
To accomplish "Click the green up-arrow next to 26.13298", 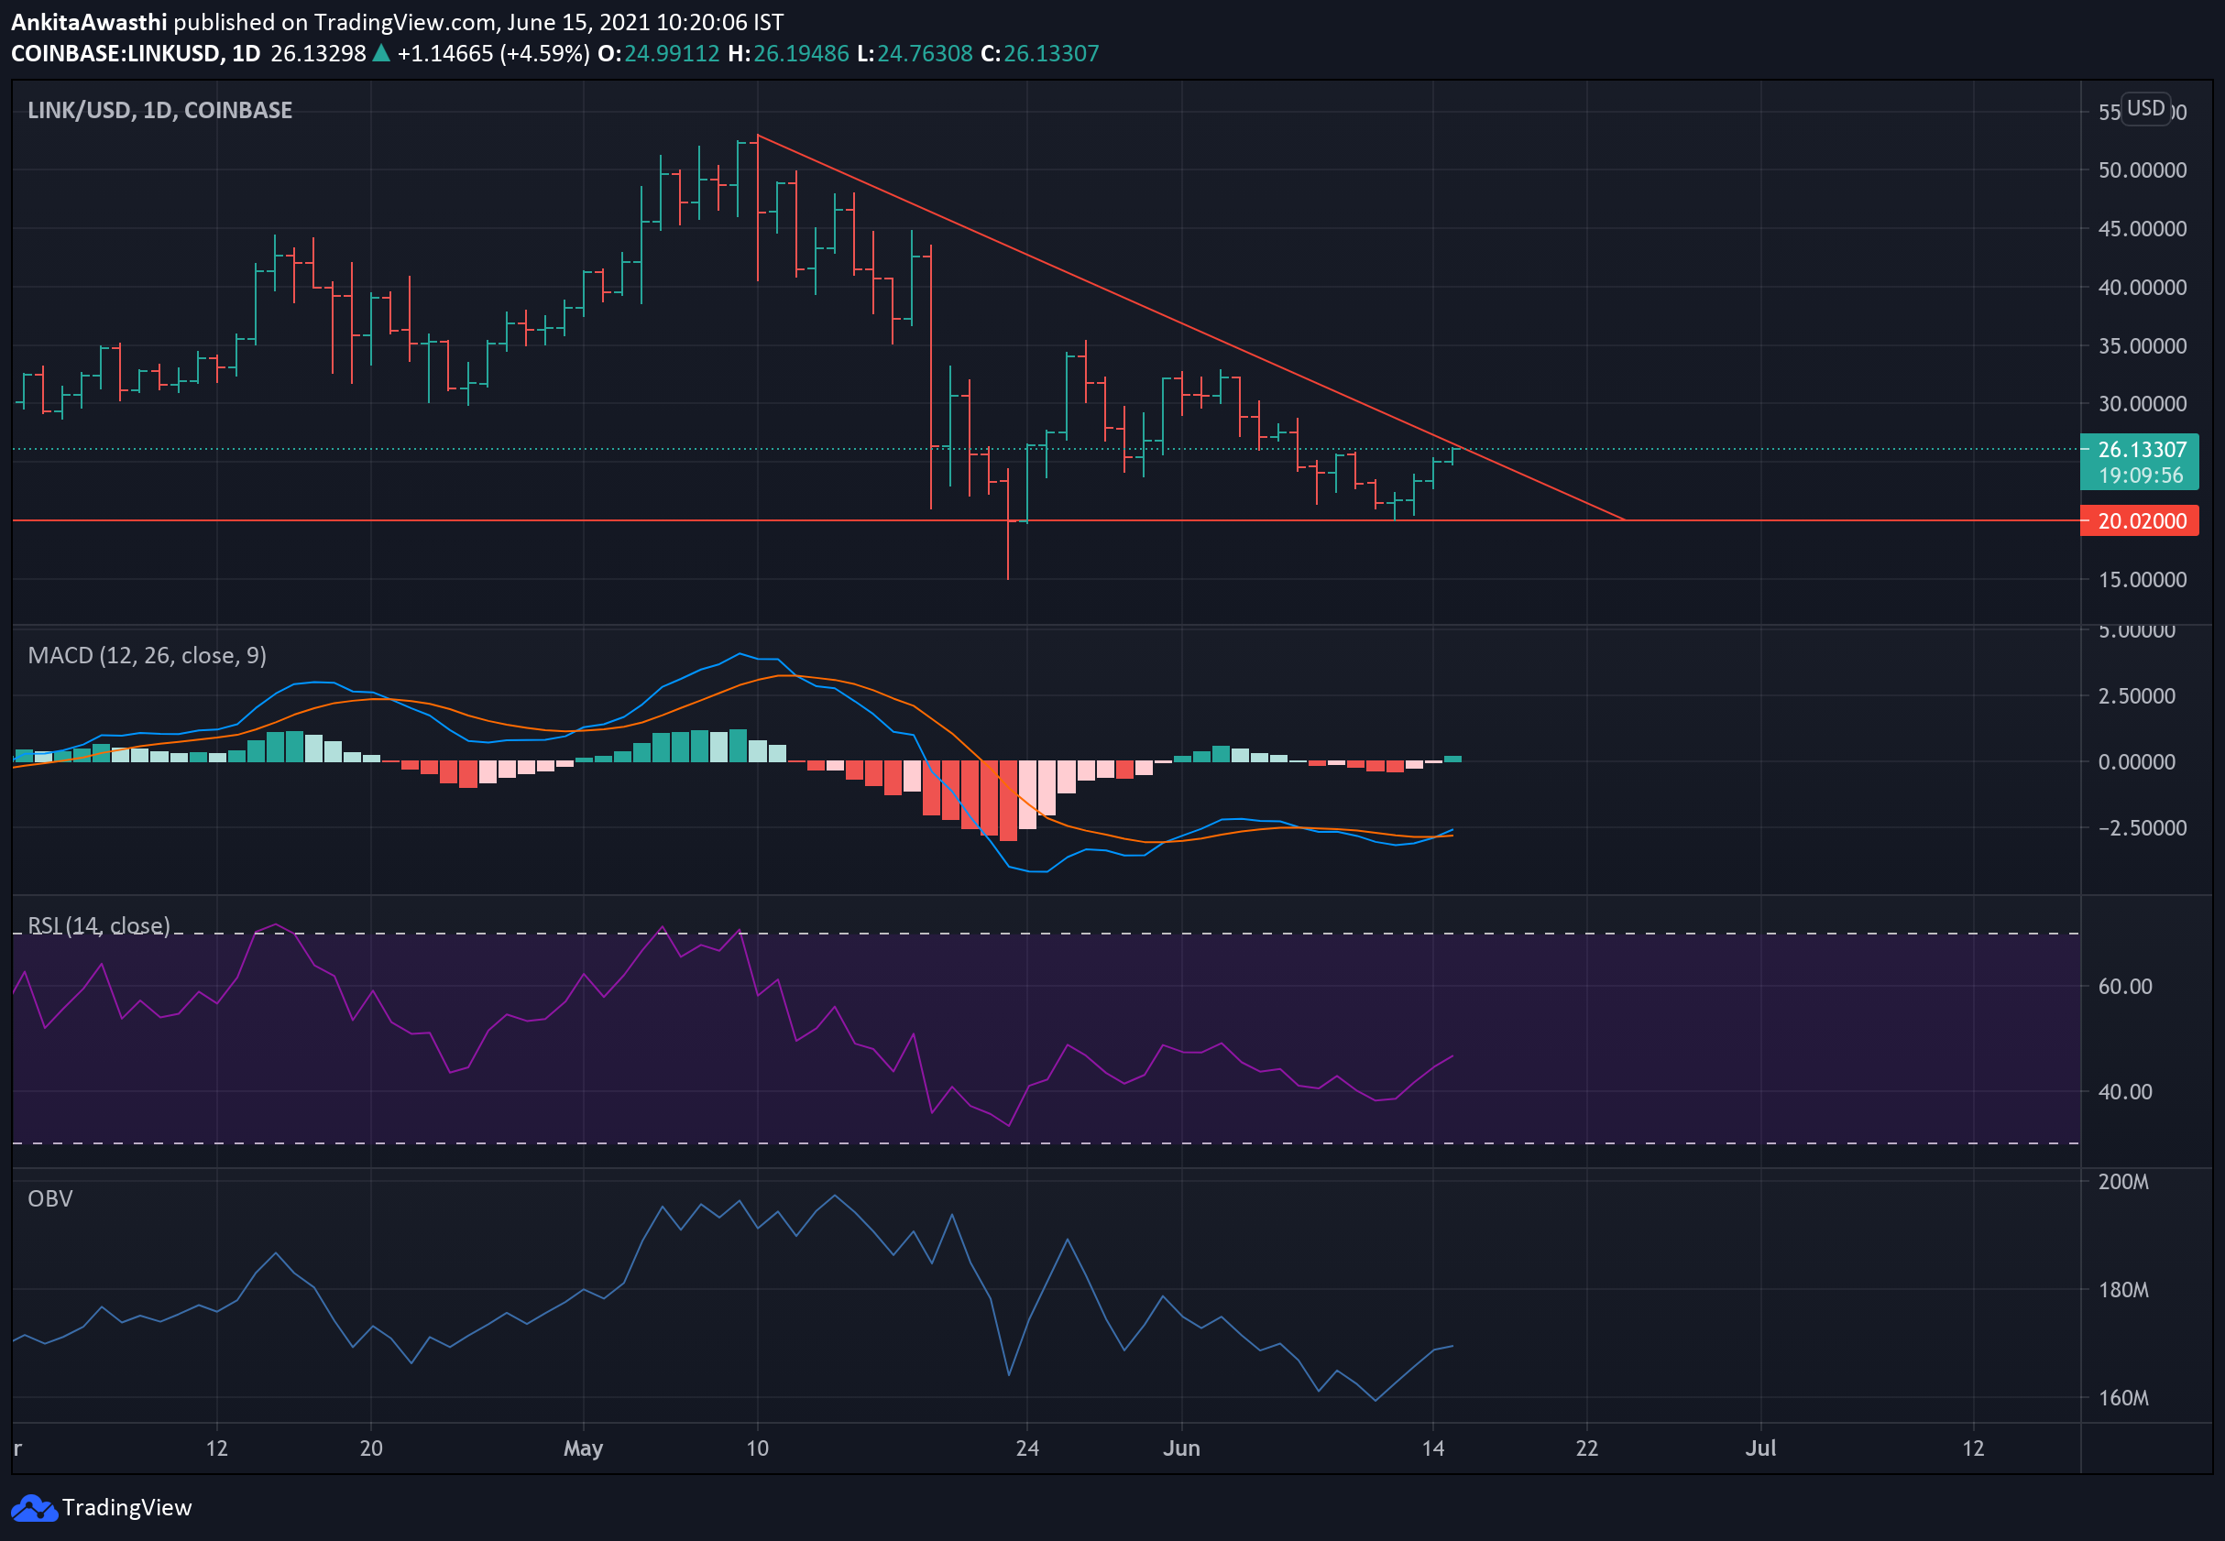I will tap(381, 53).
